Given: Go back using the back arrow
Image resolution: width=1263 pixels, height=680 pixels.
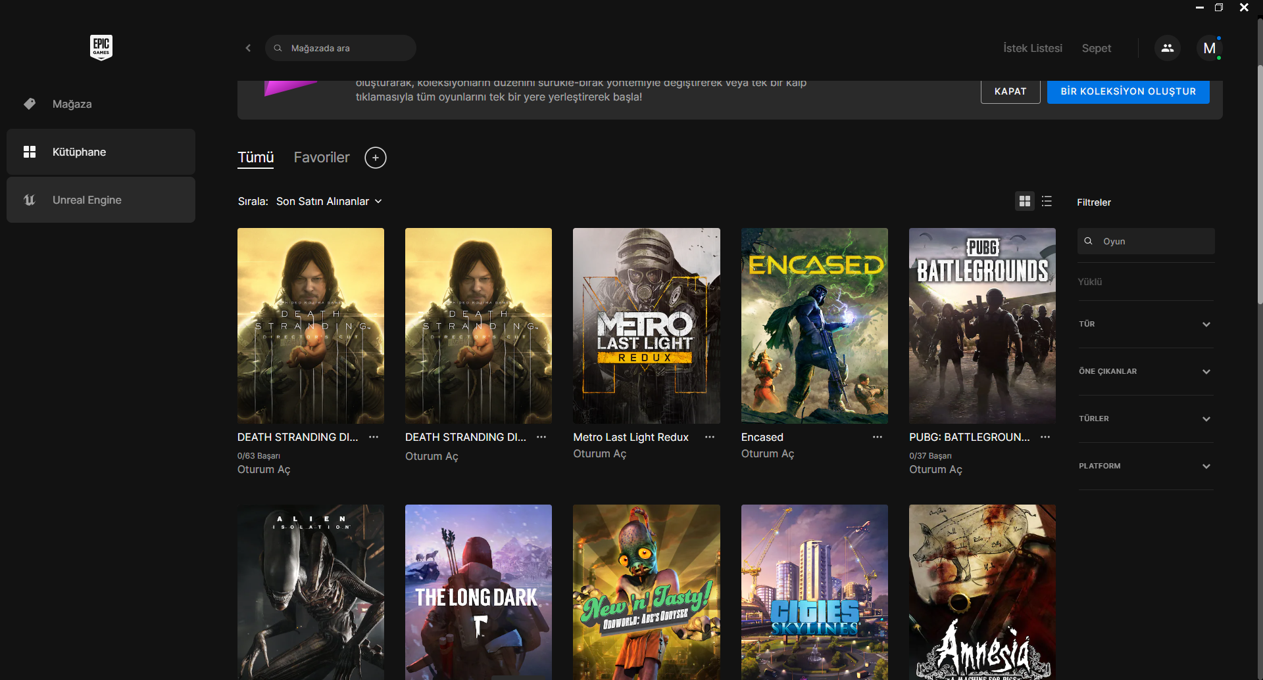Looking at the screenshot, I should [x=248, y=48].
